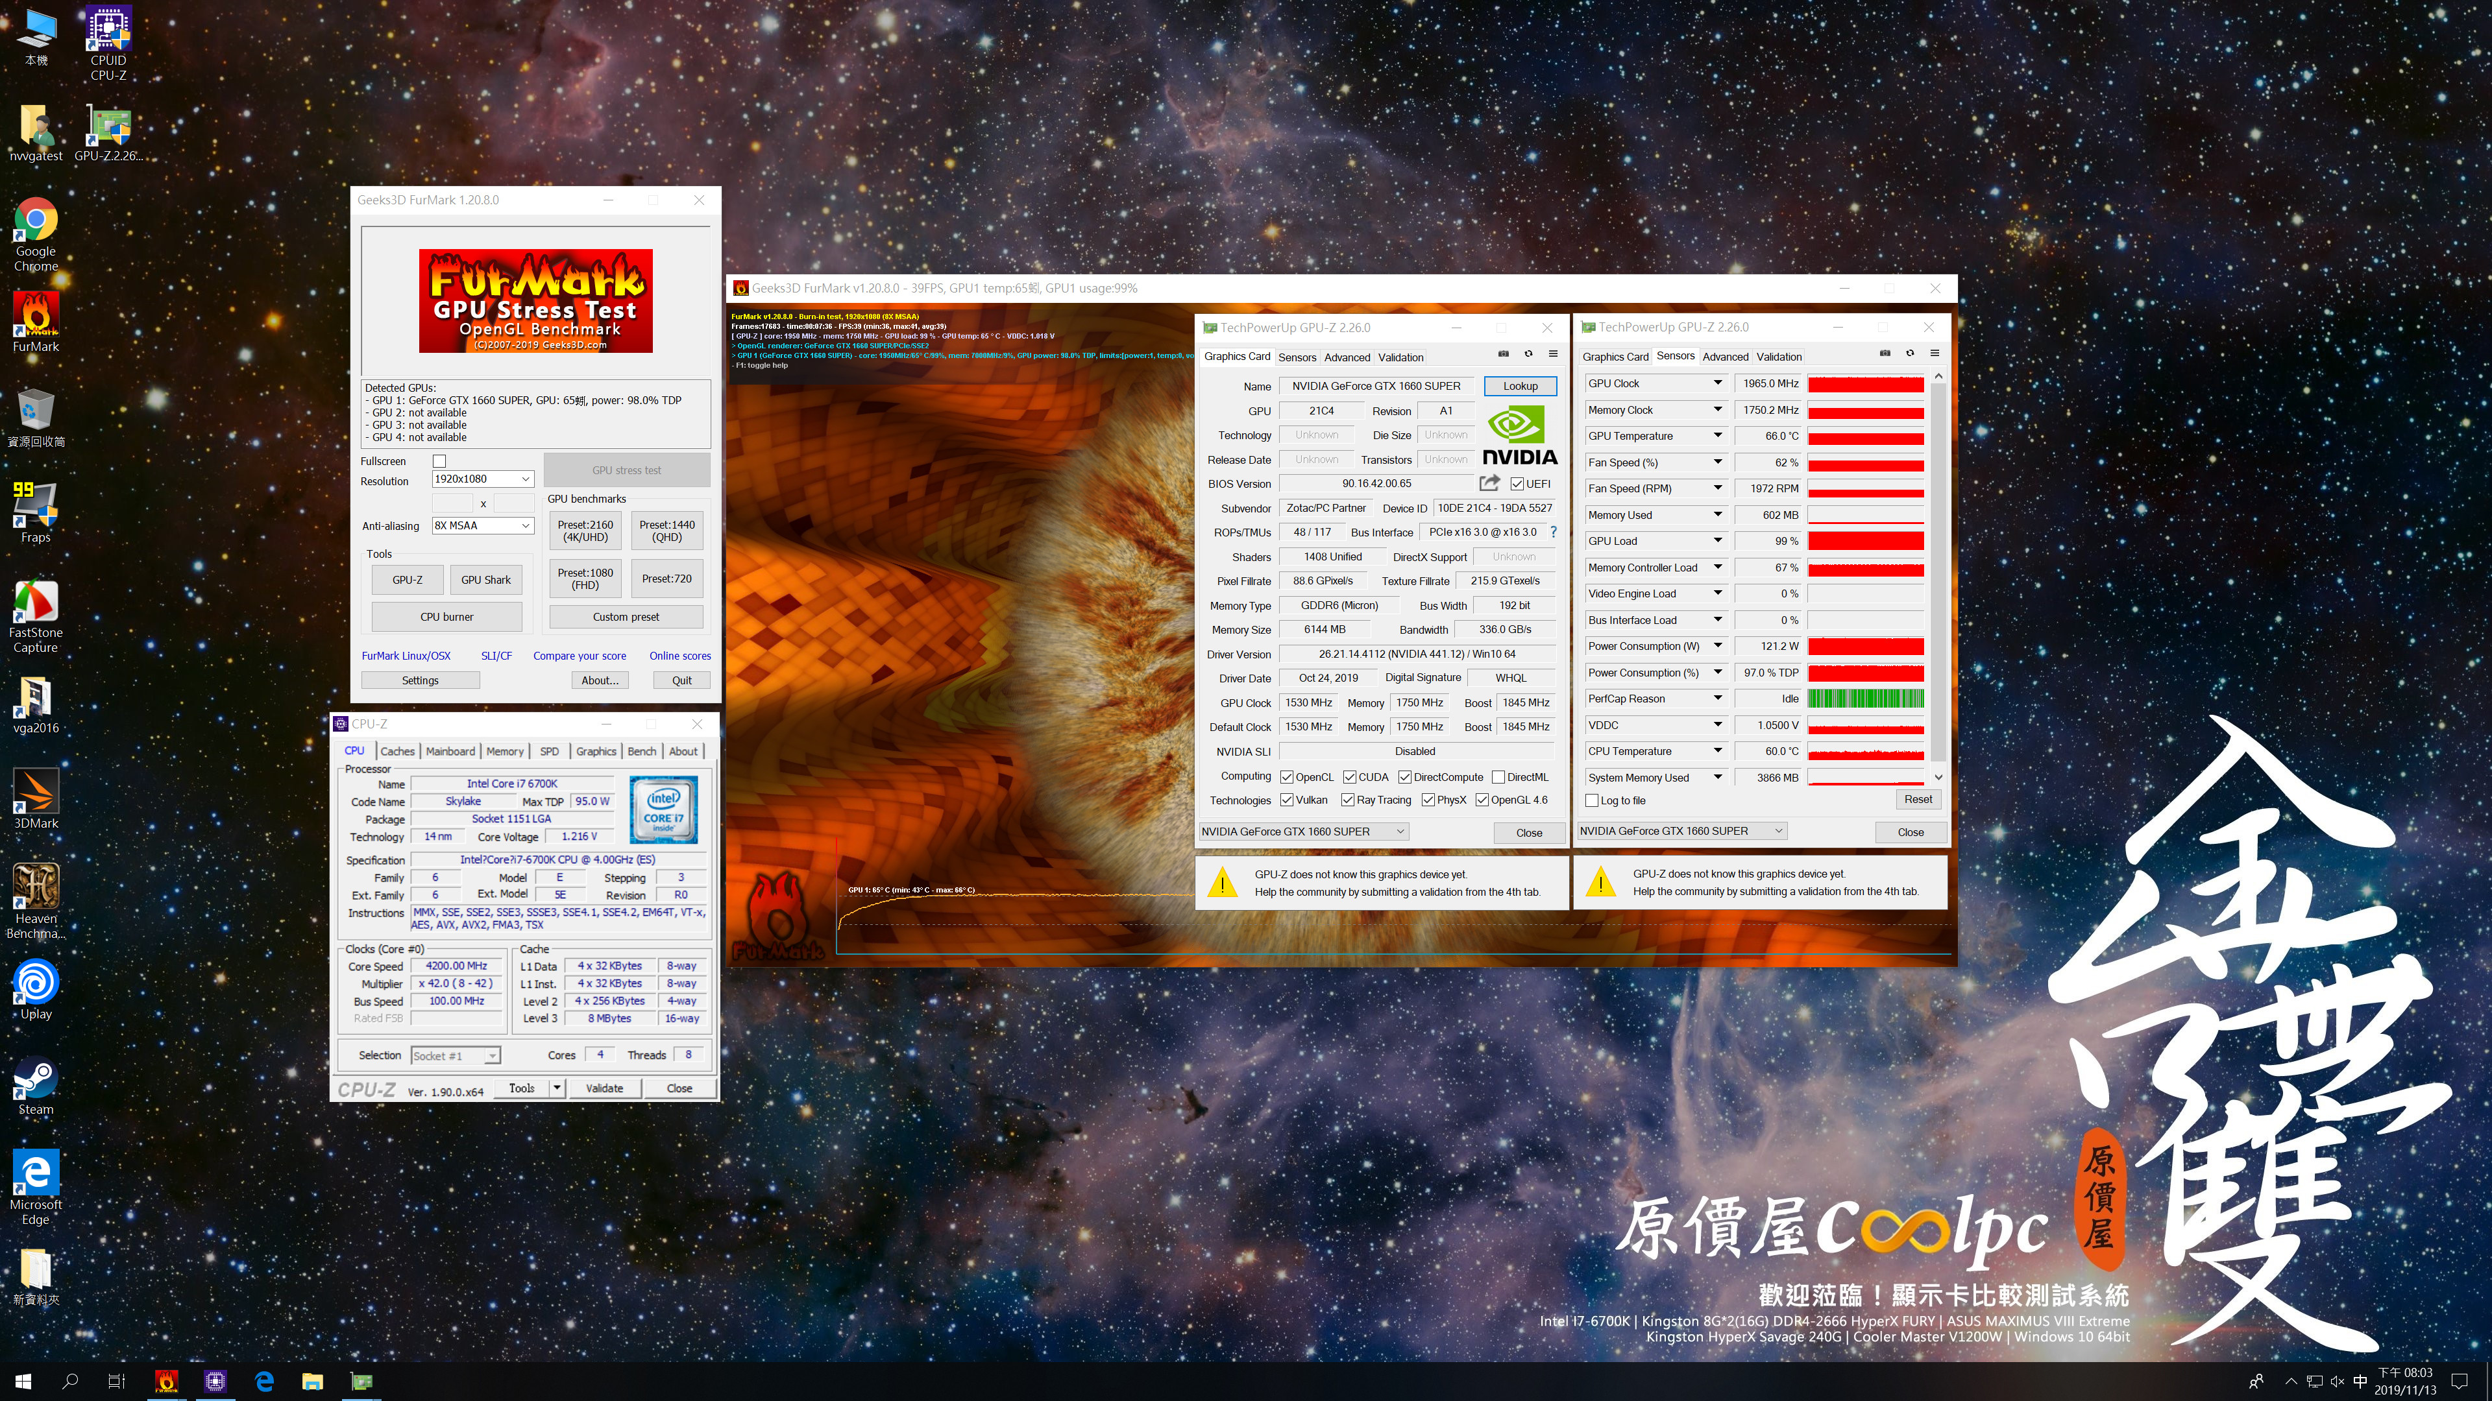The width and height of the screenshot is (2492, 1401).
Task: Open the hamburger menu in GPU-Z Sensors window
Action: point(1935,353)
